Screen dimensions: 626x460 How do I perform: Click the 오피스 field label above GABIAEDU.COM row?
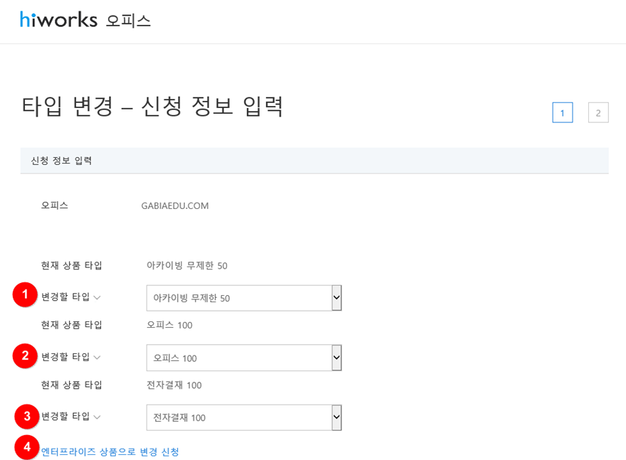point(55,205)
